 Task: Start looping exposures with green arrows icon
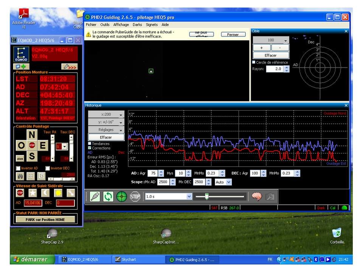(109, 196)
